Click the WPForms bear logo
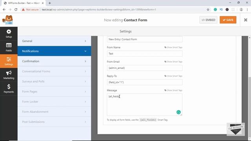Viewport: 251px width, 141px height. [7, 20]
